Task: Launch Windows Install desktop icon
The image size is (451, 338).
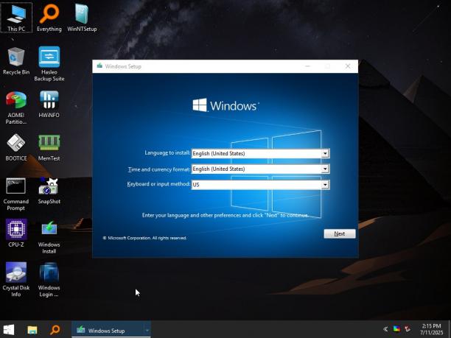Action: 49,237
